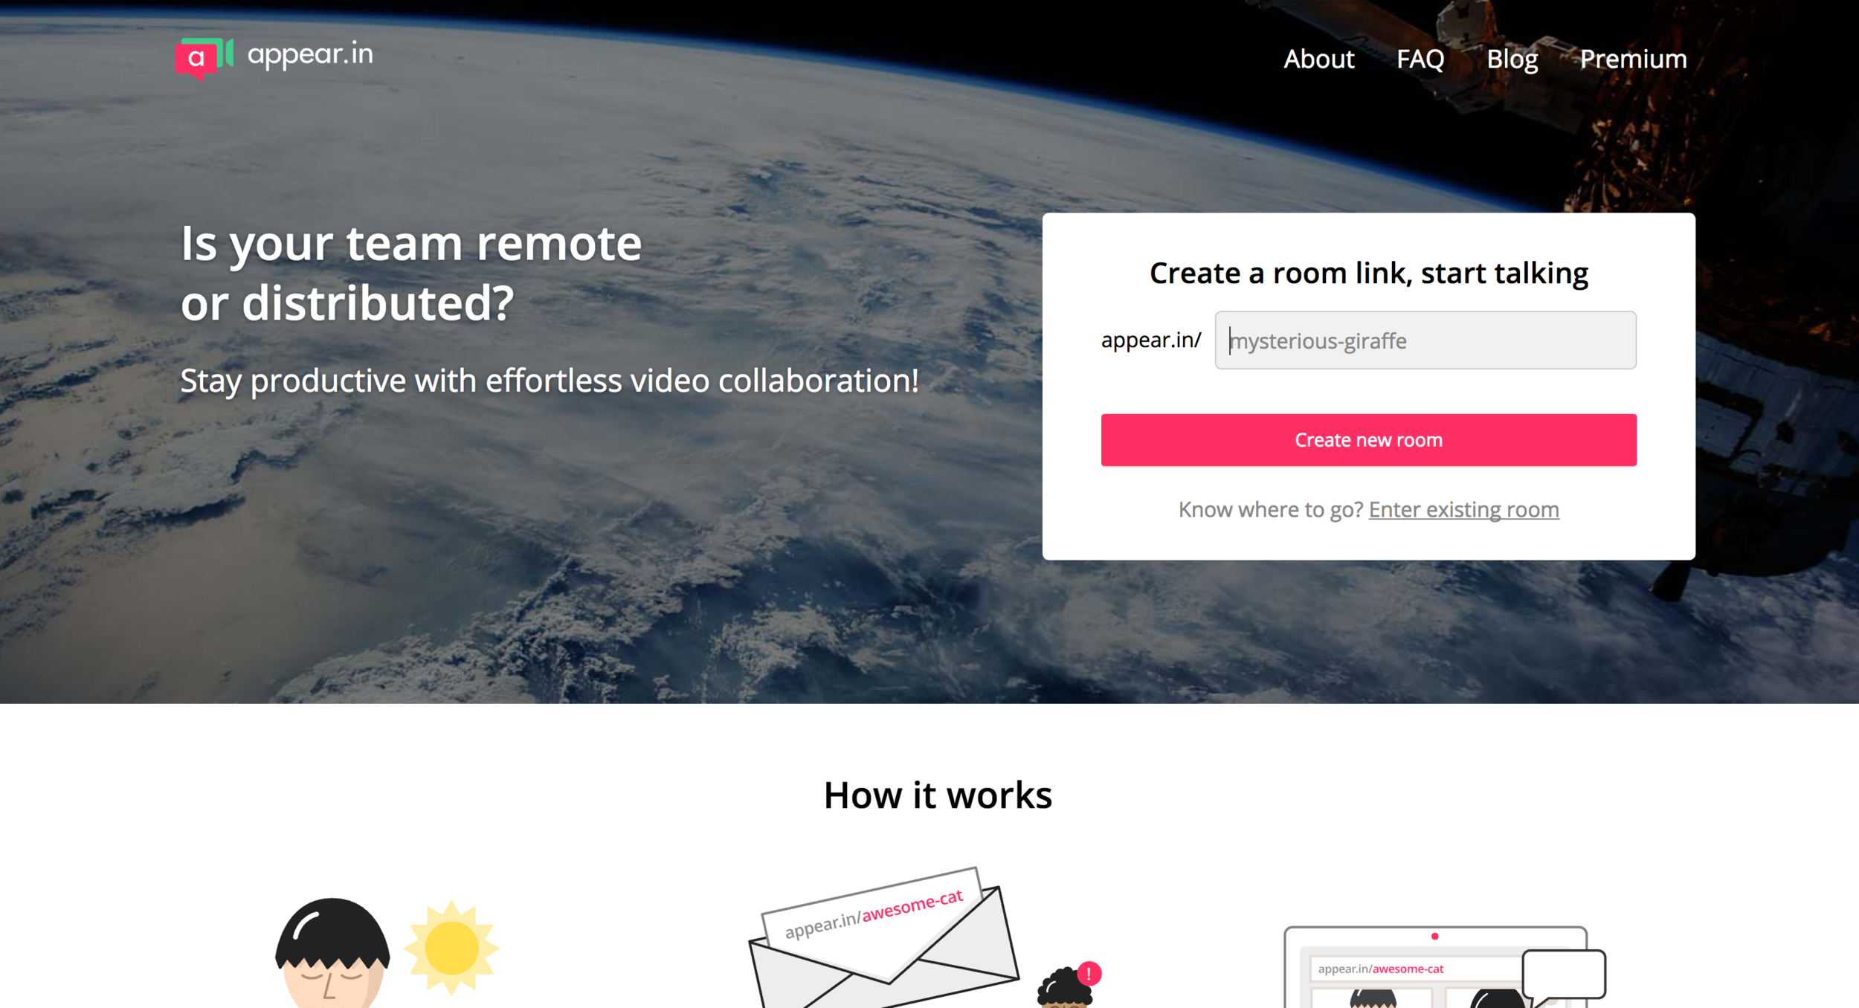Click the sleeping person head illustration
Viewport: 1859px width, 1008px height.
click(x=332, y=954)
